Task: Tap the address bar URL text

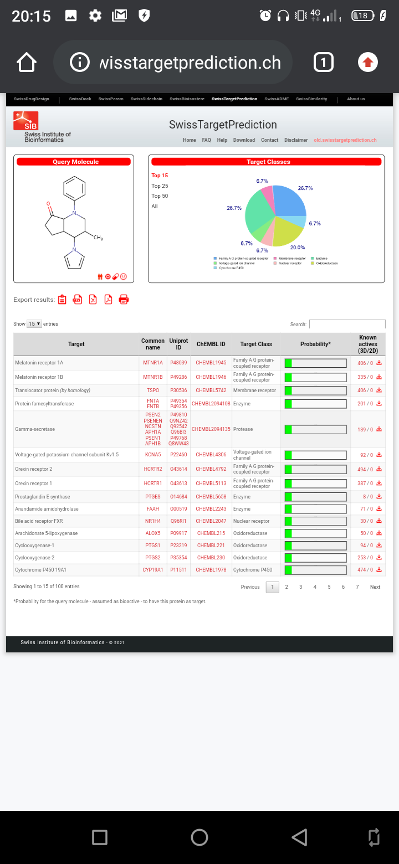Action: (x=190, y=63)
